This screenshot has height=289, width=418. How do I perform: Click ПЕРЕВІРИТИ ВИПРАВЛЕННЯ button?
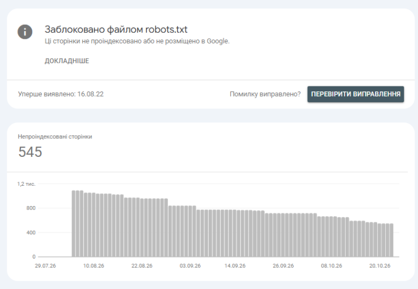pyautogui.click(x=356, y=94)
